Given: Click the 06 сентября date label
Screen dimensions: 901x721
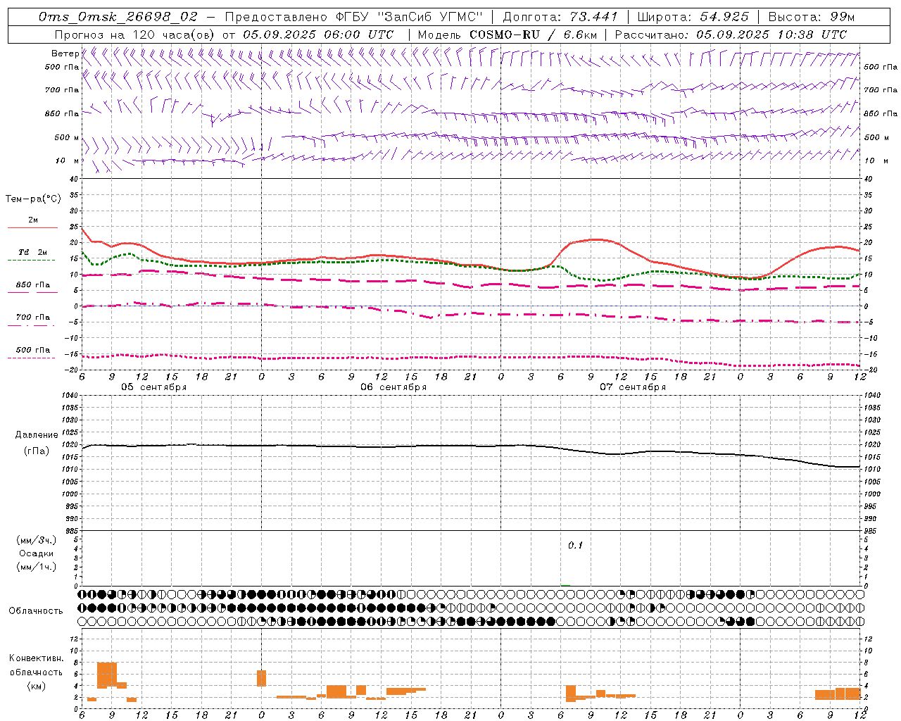Looking at the screenshot, I should [x=393, y=387].
